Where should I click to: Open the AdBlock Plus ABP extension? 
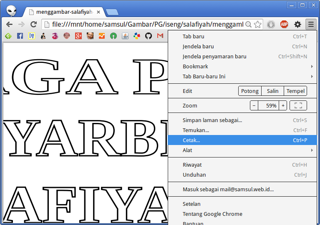pyautogui.click(x=284, y=25)
